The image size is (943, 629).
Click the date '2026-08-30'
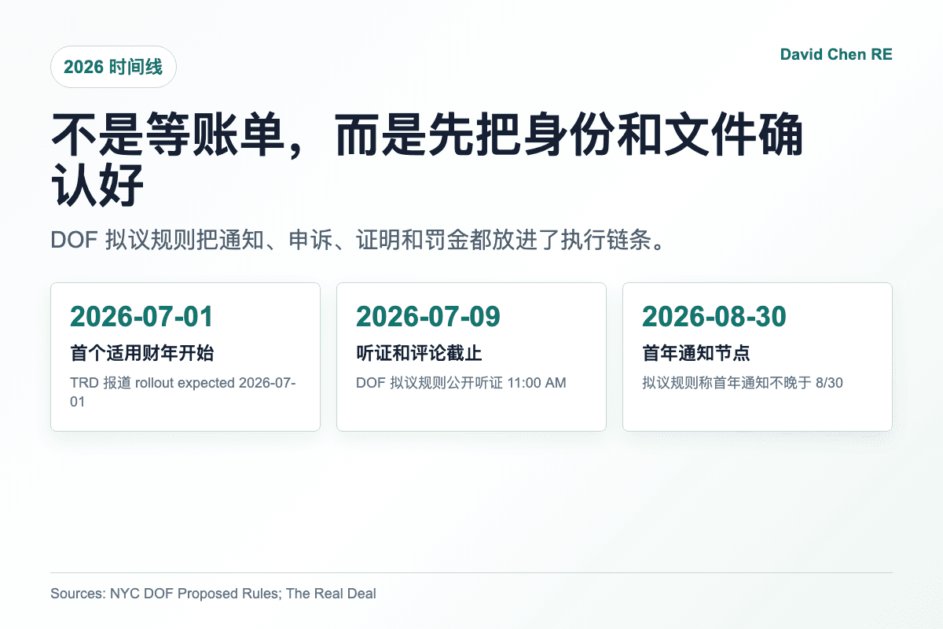[x=714, y=316]
